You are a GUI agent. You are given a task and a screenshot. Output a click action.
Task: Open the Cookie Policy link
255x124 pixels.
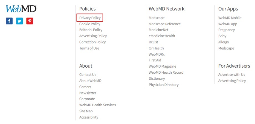[x=90, y=24]
